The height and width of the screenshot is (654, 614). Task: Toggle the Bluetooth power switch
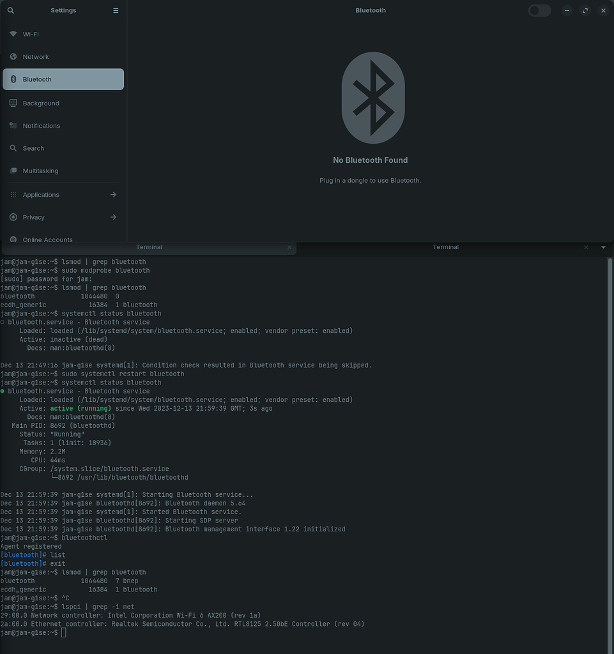[539, 10]
